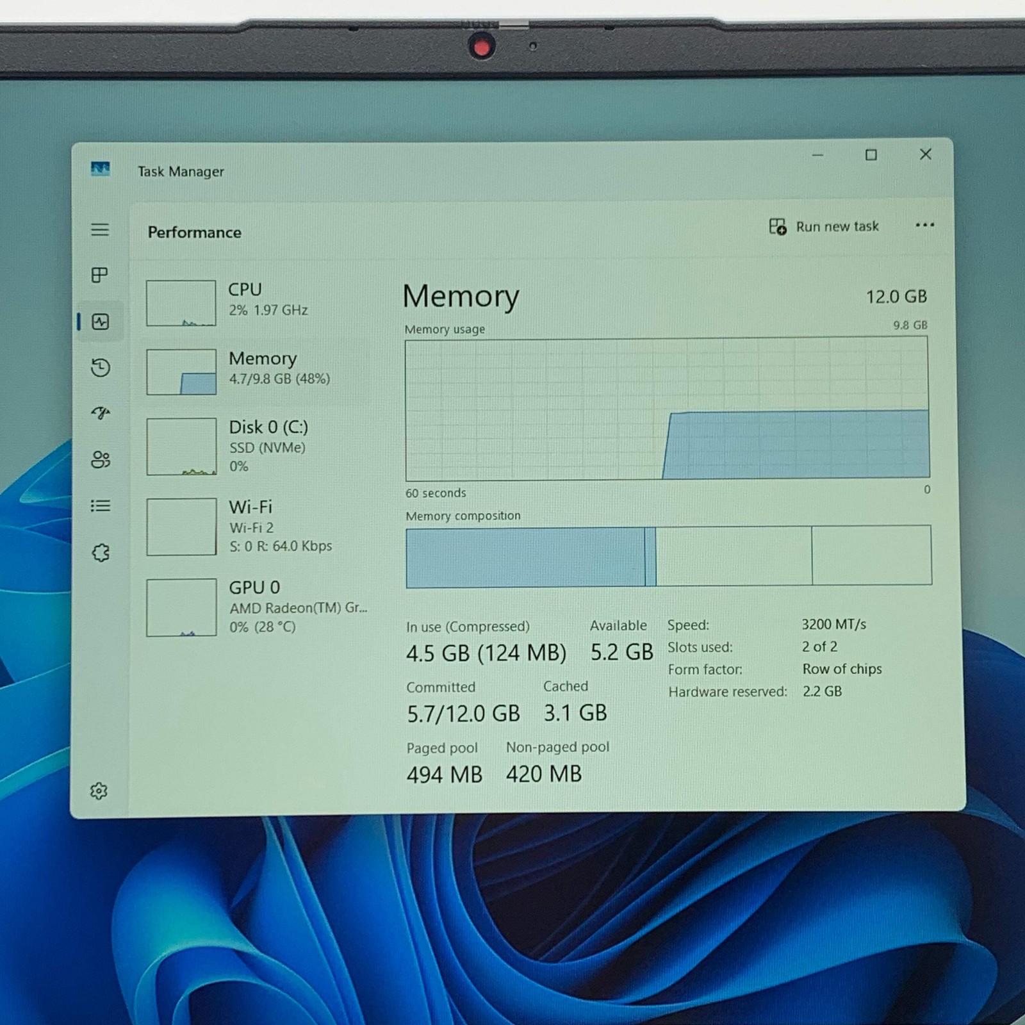This screenshot has height=1025, width=1025.
Task: Click the 3200 MT/s speed value
Action: click(x=833, y=624)
